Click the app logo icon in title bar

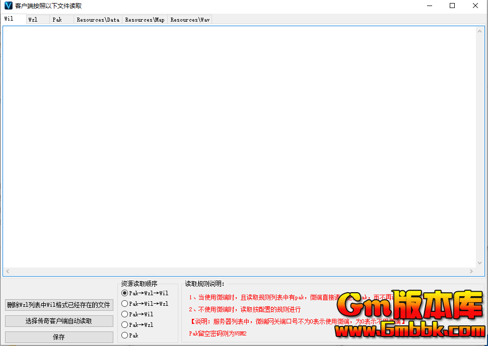tap(8, 6)
